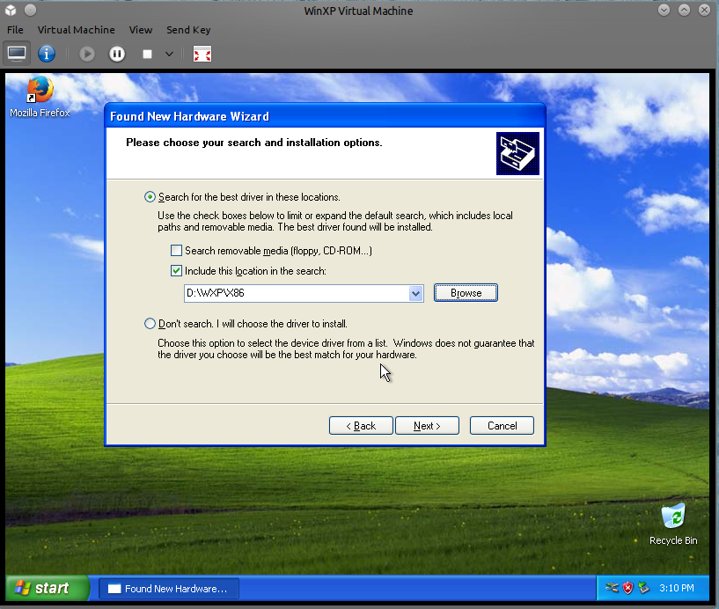Switch VM to fullscreen view

(x=202, y=54)
